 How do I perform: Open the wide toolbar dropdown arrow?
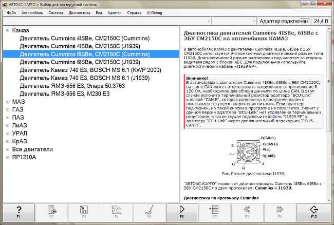[209, 21]
